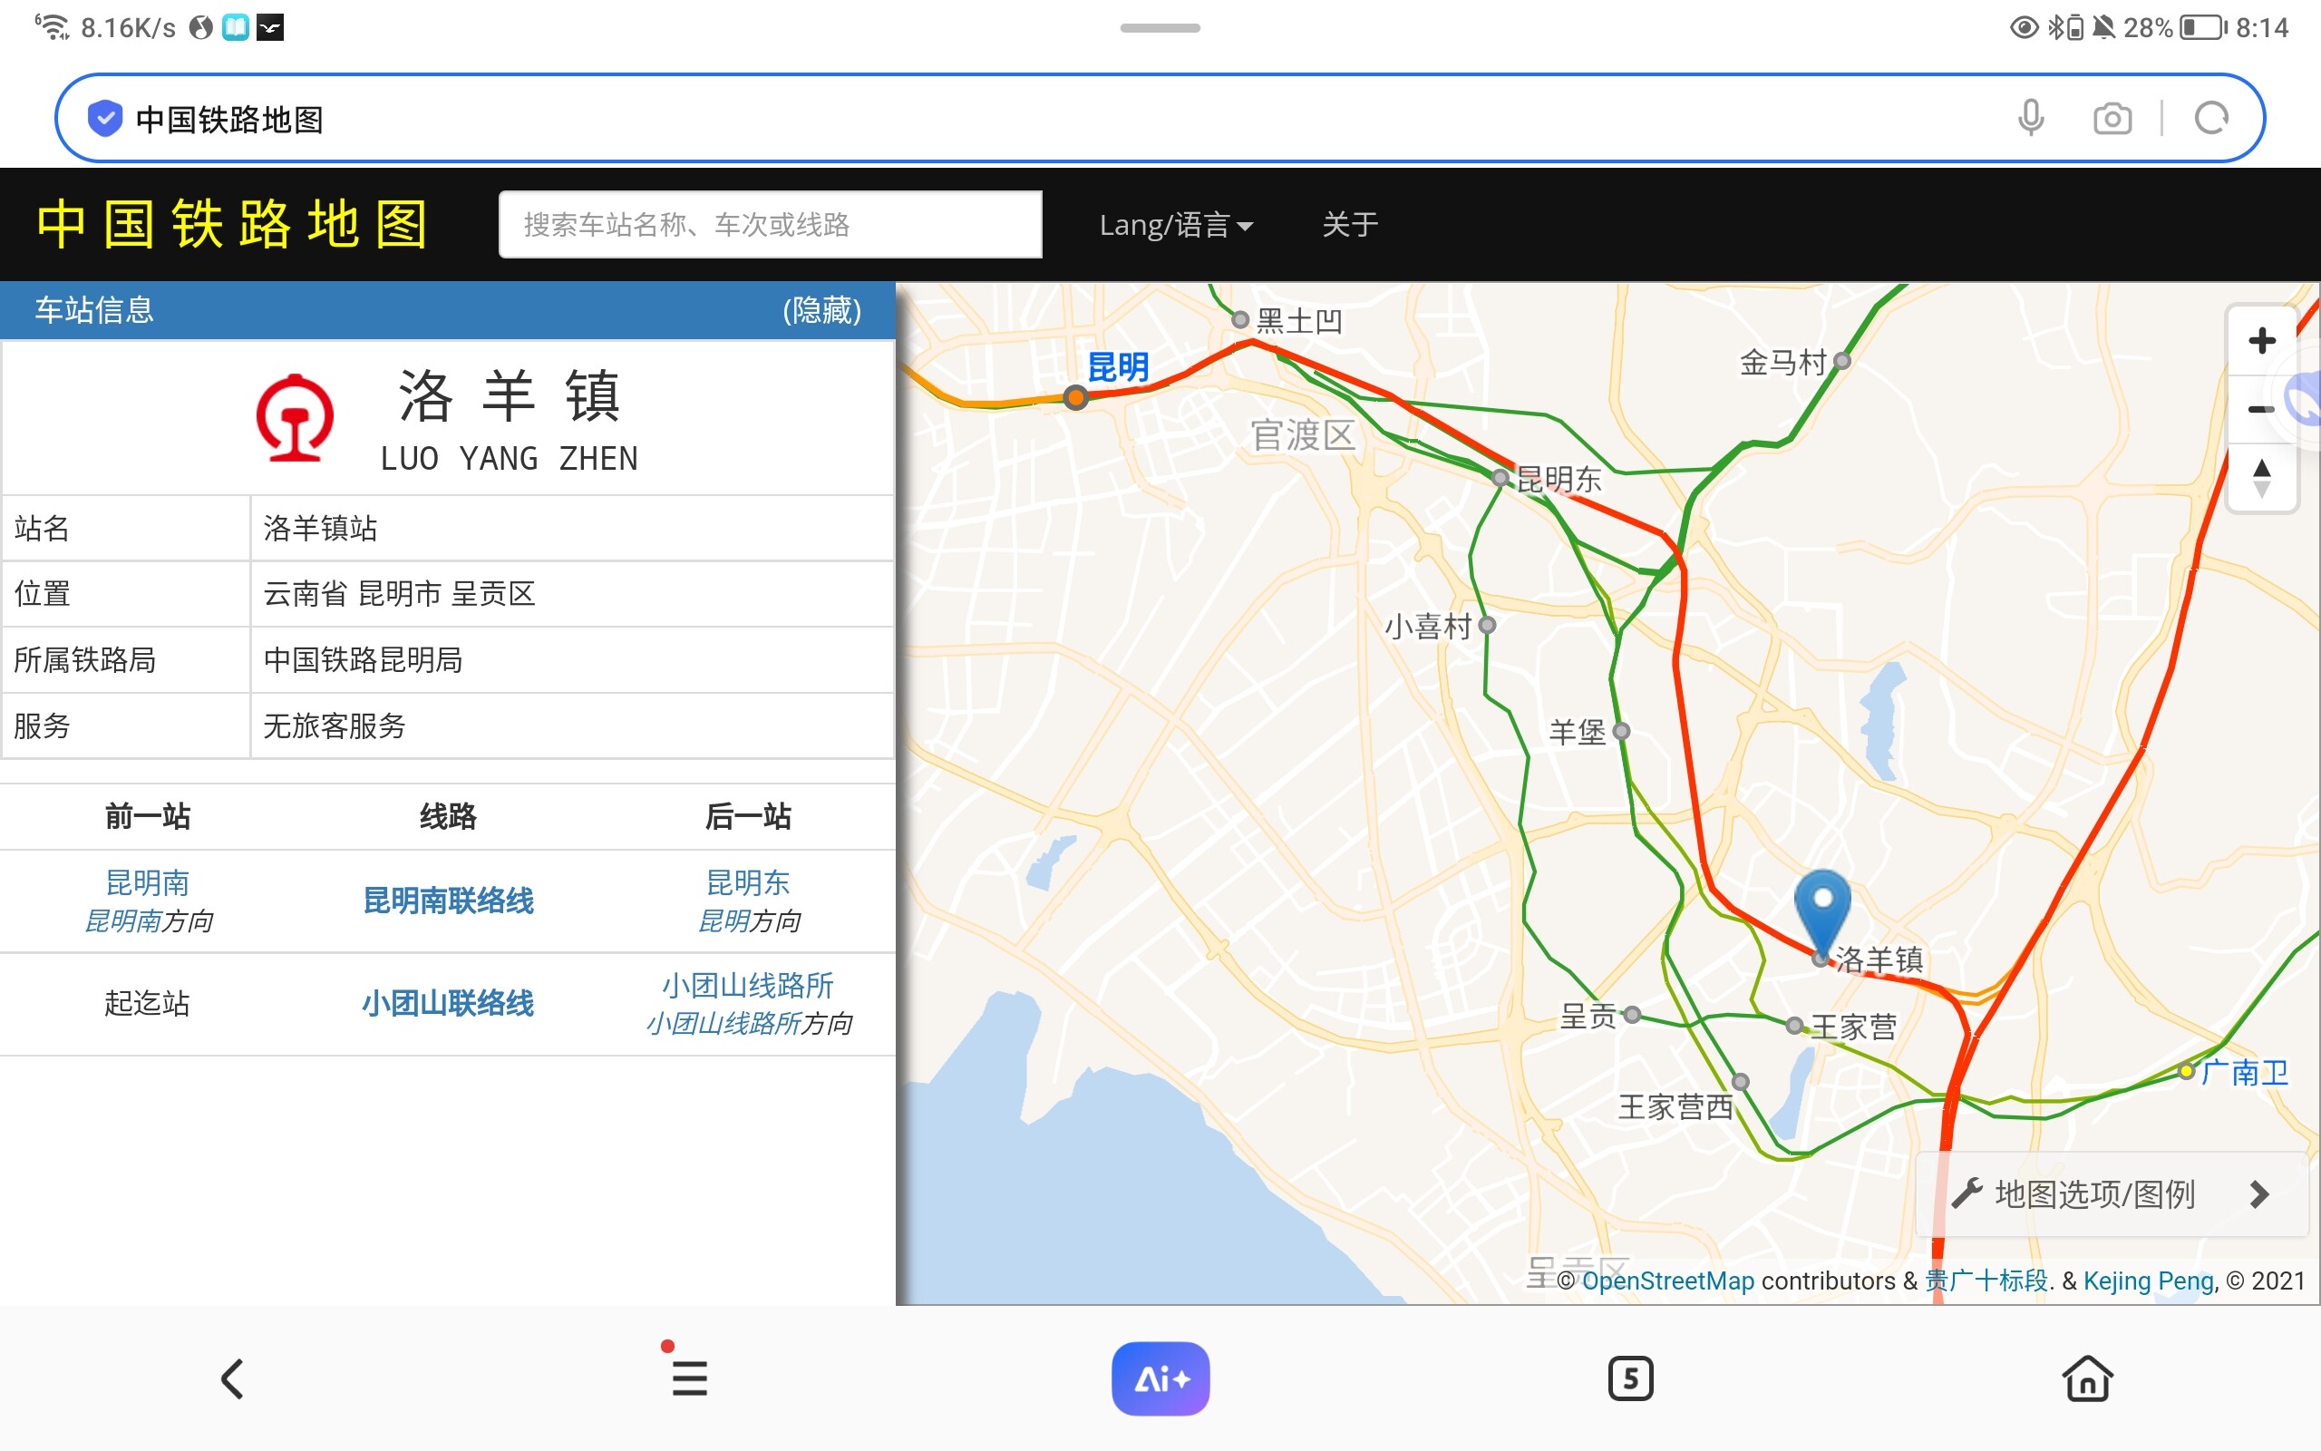Click the 中国铁路地图 site title
The height and width of the screenshot is (1451, 2321).
pyautogui.click(x=232, y=225)
